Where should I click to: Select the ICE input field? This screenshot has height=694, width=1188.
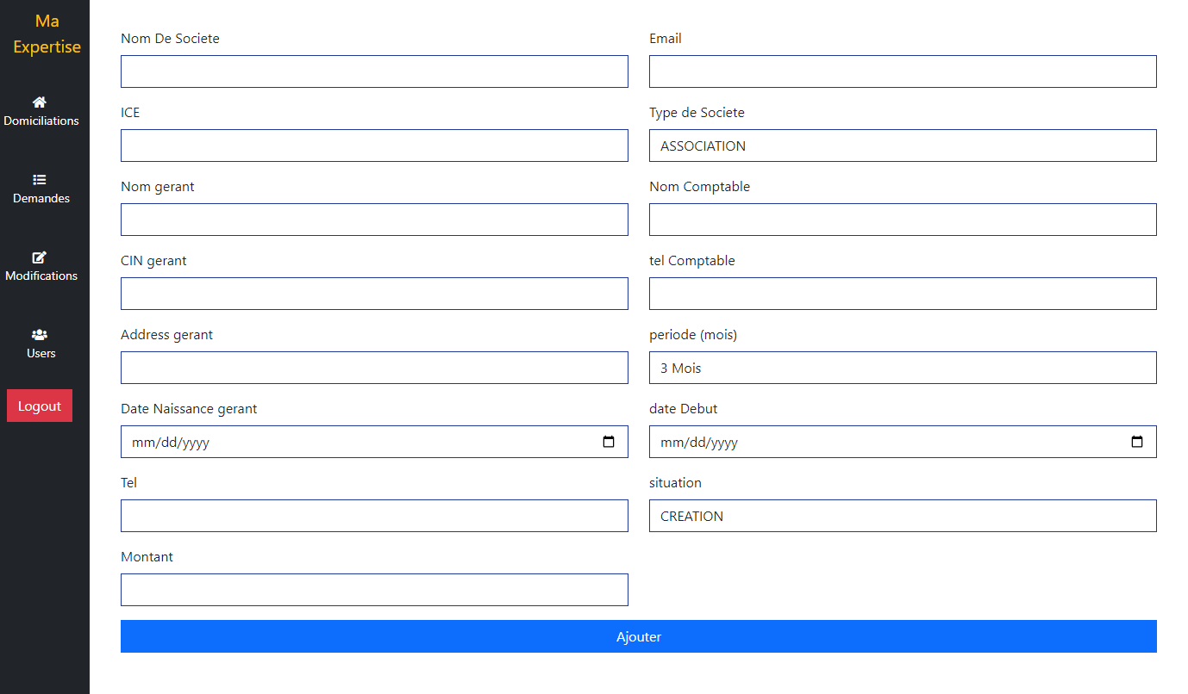tap(374, 146)
